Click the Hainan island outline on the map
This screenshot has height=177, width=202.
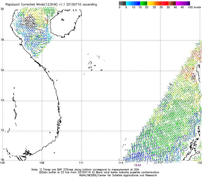tap(66, 23)
